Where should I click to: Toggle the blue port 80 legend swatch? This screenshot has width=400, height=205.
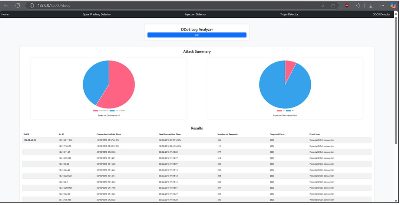point(288,111)
